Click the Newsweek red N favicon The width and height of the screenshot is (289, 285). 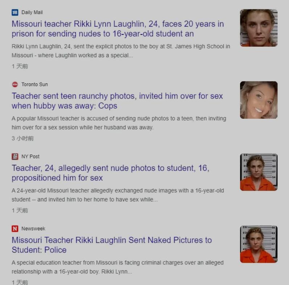coord(15,229)
